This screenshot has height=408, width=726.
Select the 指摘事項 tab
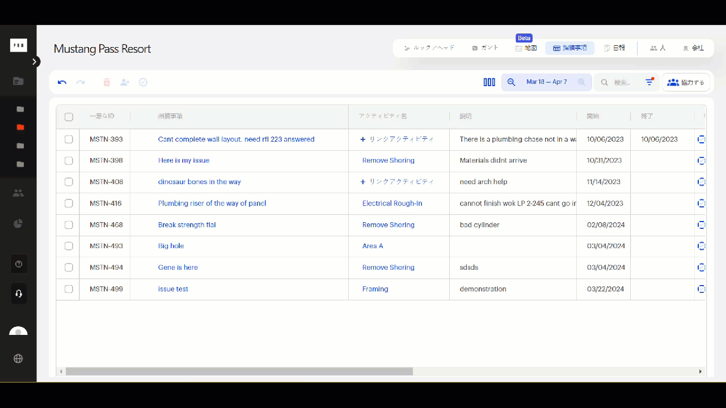(570, 48)
